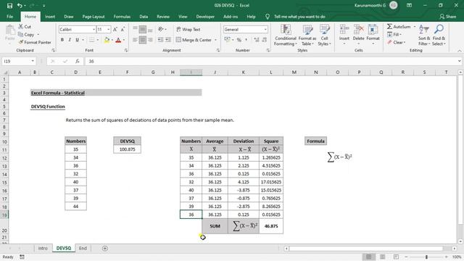Click the fill color highlight button

(107, 40)
